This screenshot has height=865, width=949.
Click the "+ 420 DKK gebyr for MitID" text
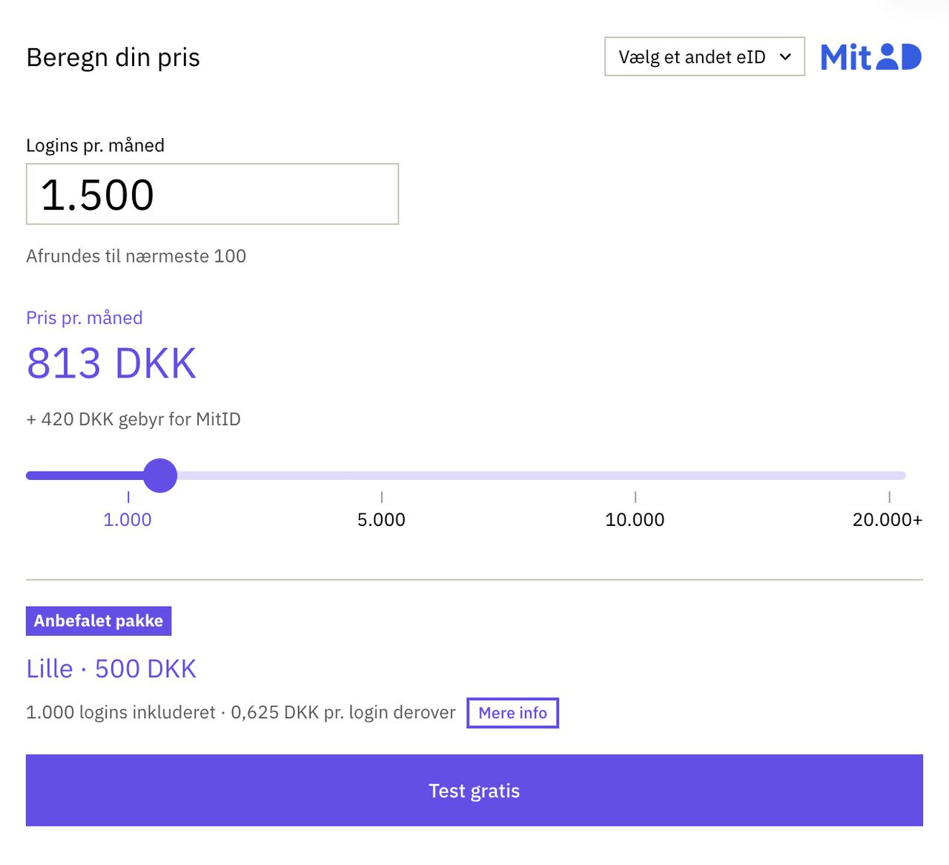pos(133,419)
